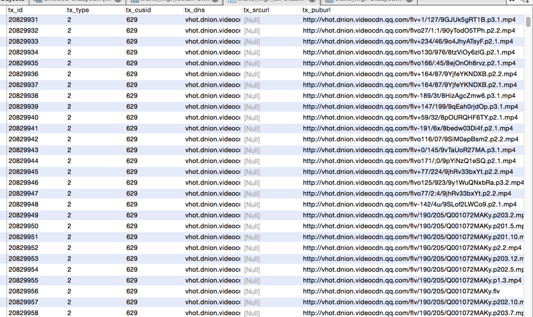Screen dimensions: 533x317
Task: Select the URL ending 90yTodO5TPh.p2.2.mp4
Action: coord(409,30)
